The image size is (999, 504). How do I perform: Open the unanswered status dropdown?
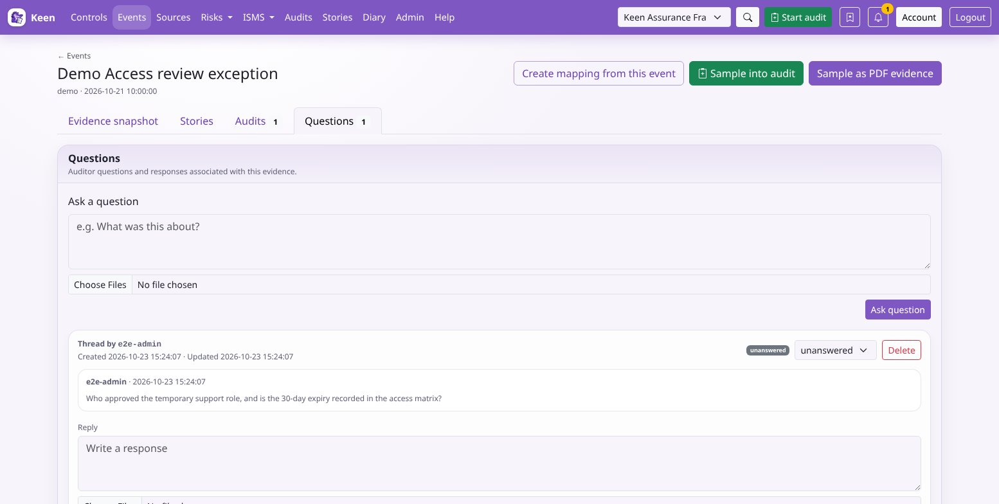point(835,350)
